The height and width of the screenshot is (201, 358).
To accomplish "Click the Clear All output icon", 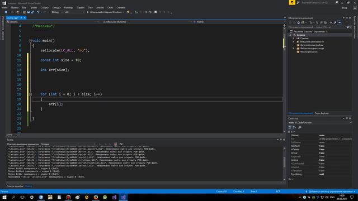I will [116, 144].
